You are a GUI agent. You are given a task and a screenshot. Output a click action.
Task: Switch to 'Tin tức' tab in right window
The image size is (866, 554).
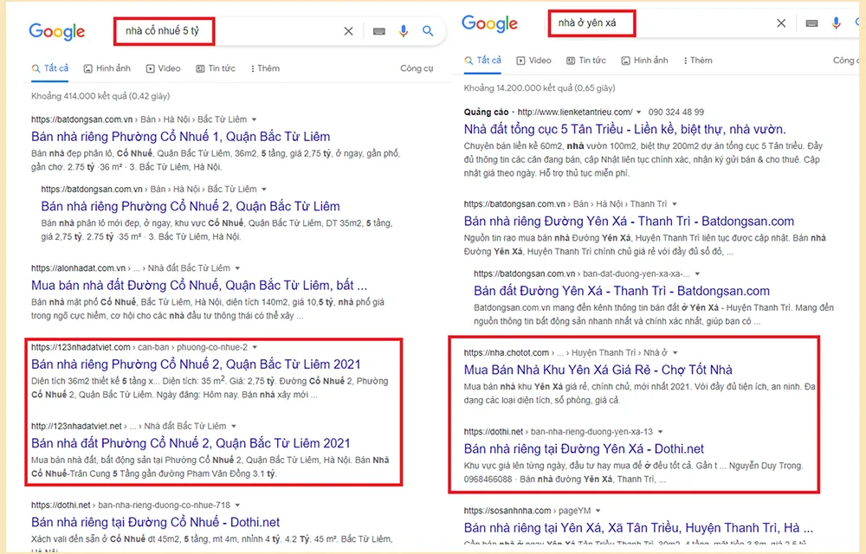point(586,61)
